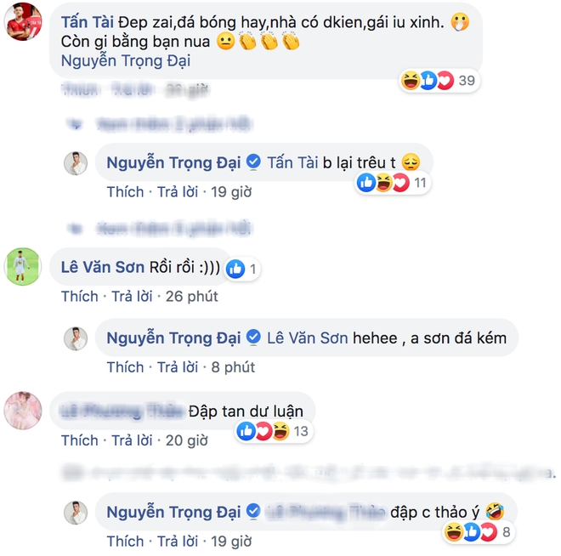The image size is (561, 556).
Task: Click Thích under the 'a sơn đá kém' reply
Action: tap(125, 367)
